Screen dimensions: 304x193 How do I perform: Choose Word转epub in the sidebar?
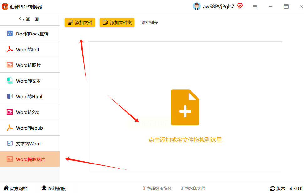[30, 128]
